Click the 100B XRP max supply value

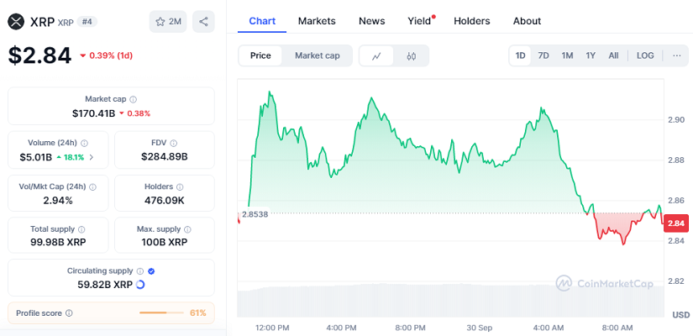tap(165, 242)
